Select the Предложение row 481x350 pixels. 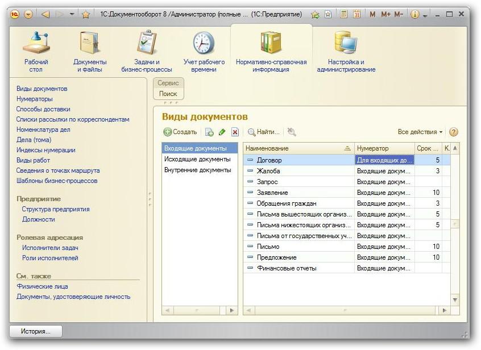click(x=347, y=257)
